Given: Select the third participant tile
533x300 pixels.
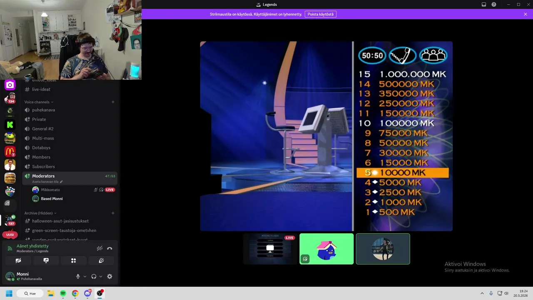Looking at the screenshot, I should tap(383, 249).
